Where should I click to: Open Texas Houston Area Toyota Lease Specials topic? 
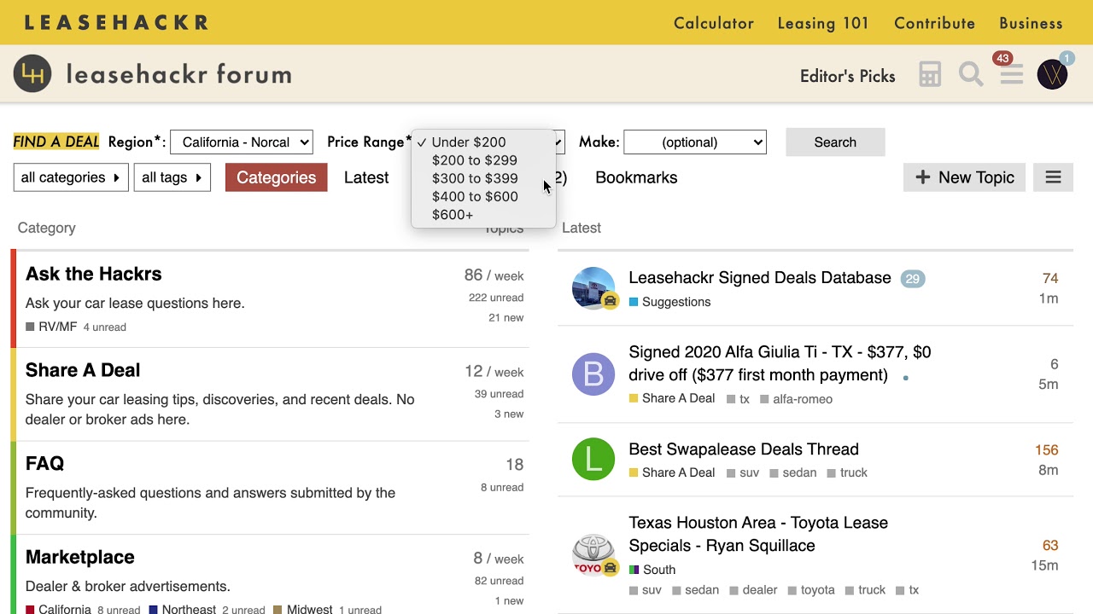coord(758,534)
